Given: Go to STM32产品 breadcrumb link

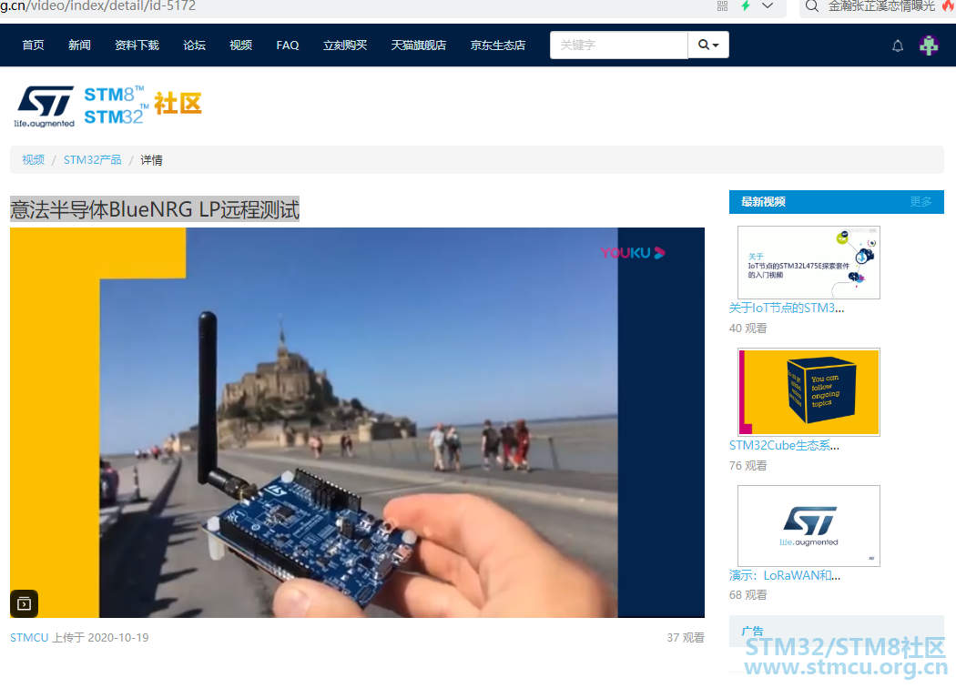Looking at the screenshot, I should 92,159.
